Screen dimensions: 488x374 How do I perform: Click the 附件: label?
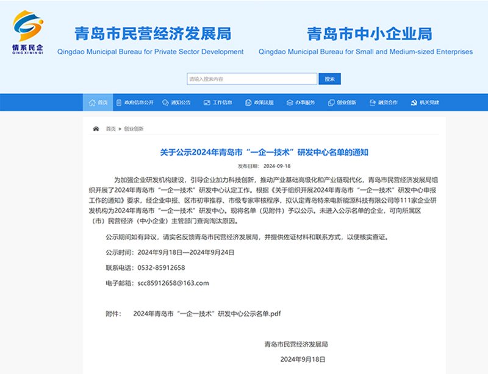(x=113, y=314)
